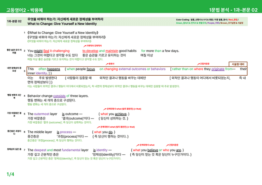Click the phrase "is identity —"

pyautogui.click(x=102, y=150)
